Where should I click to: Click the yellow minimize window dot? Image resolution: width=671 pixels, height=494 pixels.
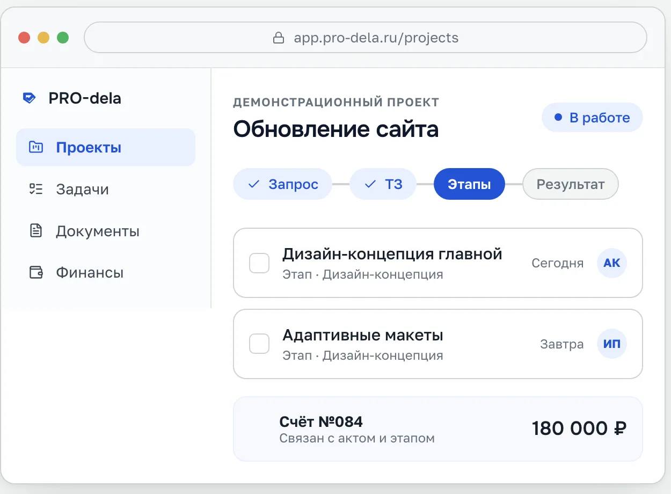click(43, 38)
